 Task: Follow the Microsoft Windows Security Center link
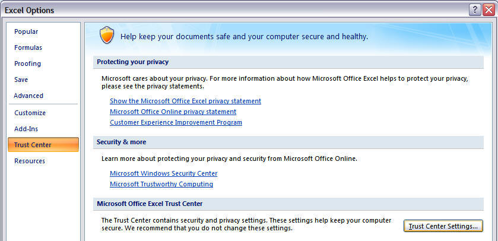[163, 173]
